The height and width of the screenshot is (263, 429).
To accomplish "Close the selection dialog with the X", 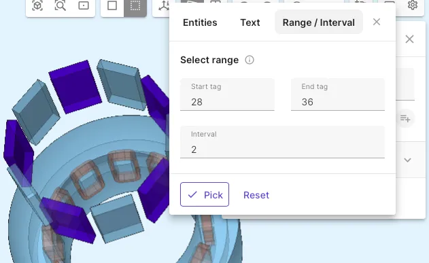I will [x=377, y=22].
